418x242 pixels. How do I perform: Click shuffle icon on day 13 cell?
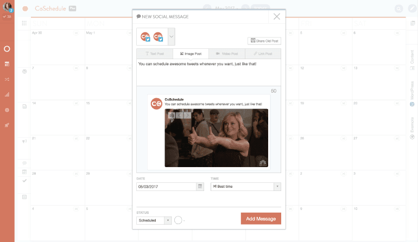[397, 68]
